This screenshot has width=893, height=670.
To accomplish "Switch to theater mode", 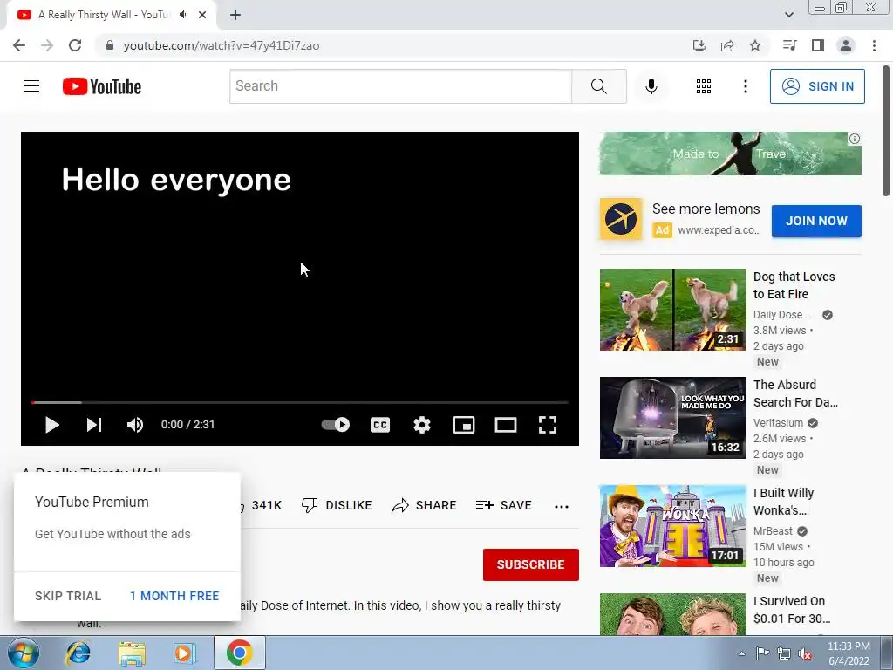I will coord(505,425).
